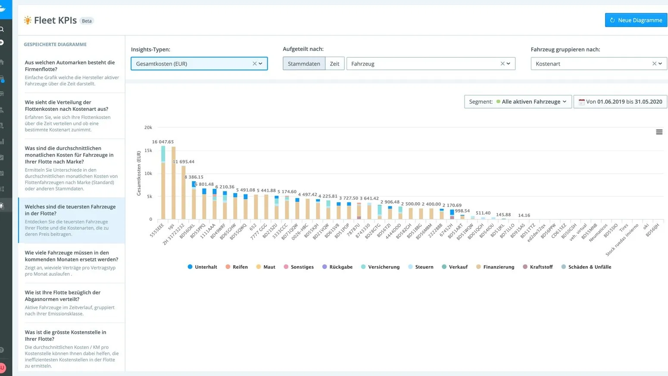
Task: Toggle Versicherung series in the legend
Action: [380, 267]
